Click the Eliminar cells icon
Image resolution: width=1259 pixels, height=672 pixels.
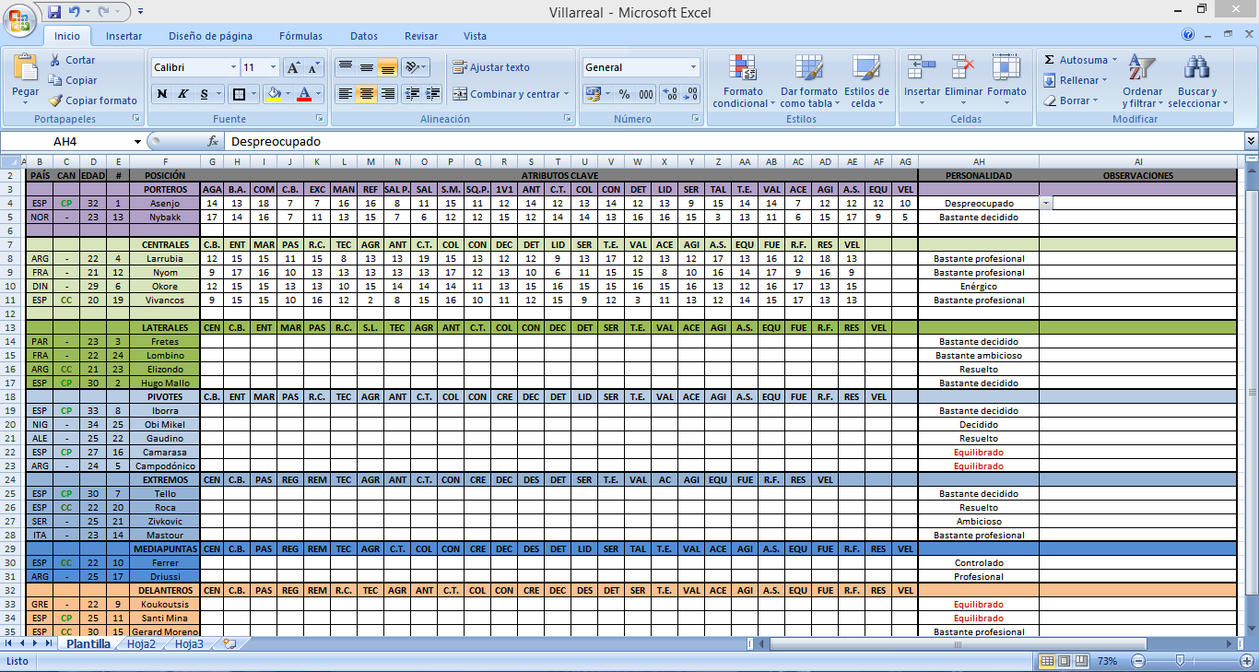pyautogui.click(x=963, y=68)
